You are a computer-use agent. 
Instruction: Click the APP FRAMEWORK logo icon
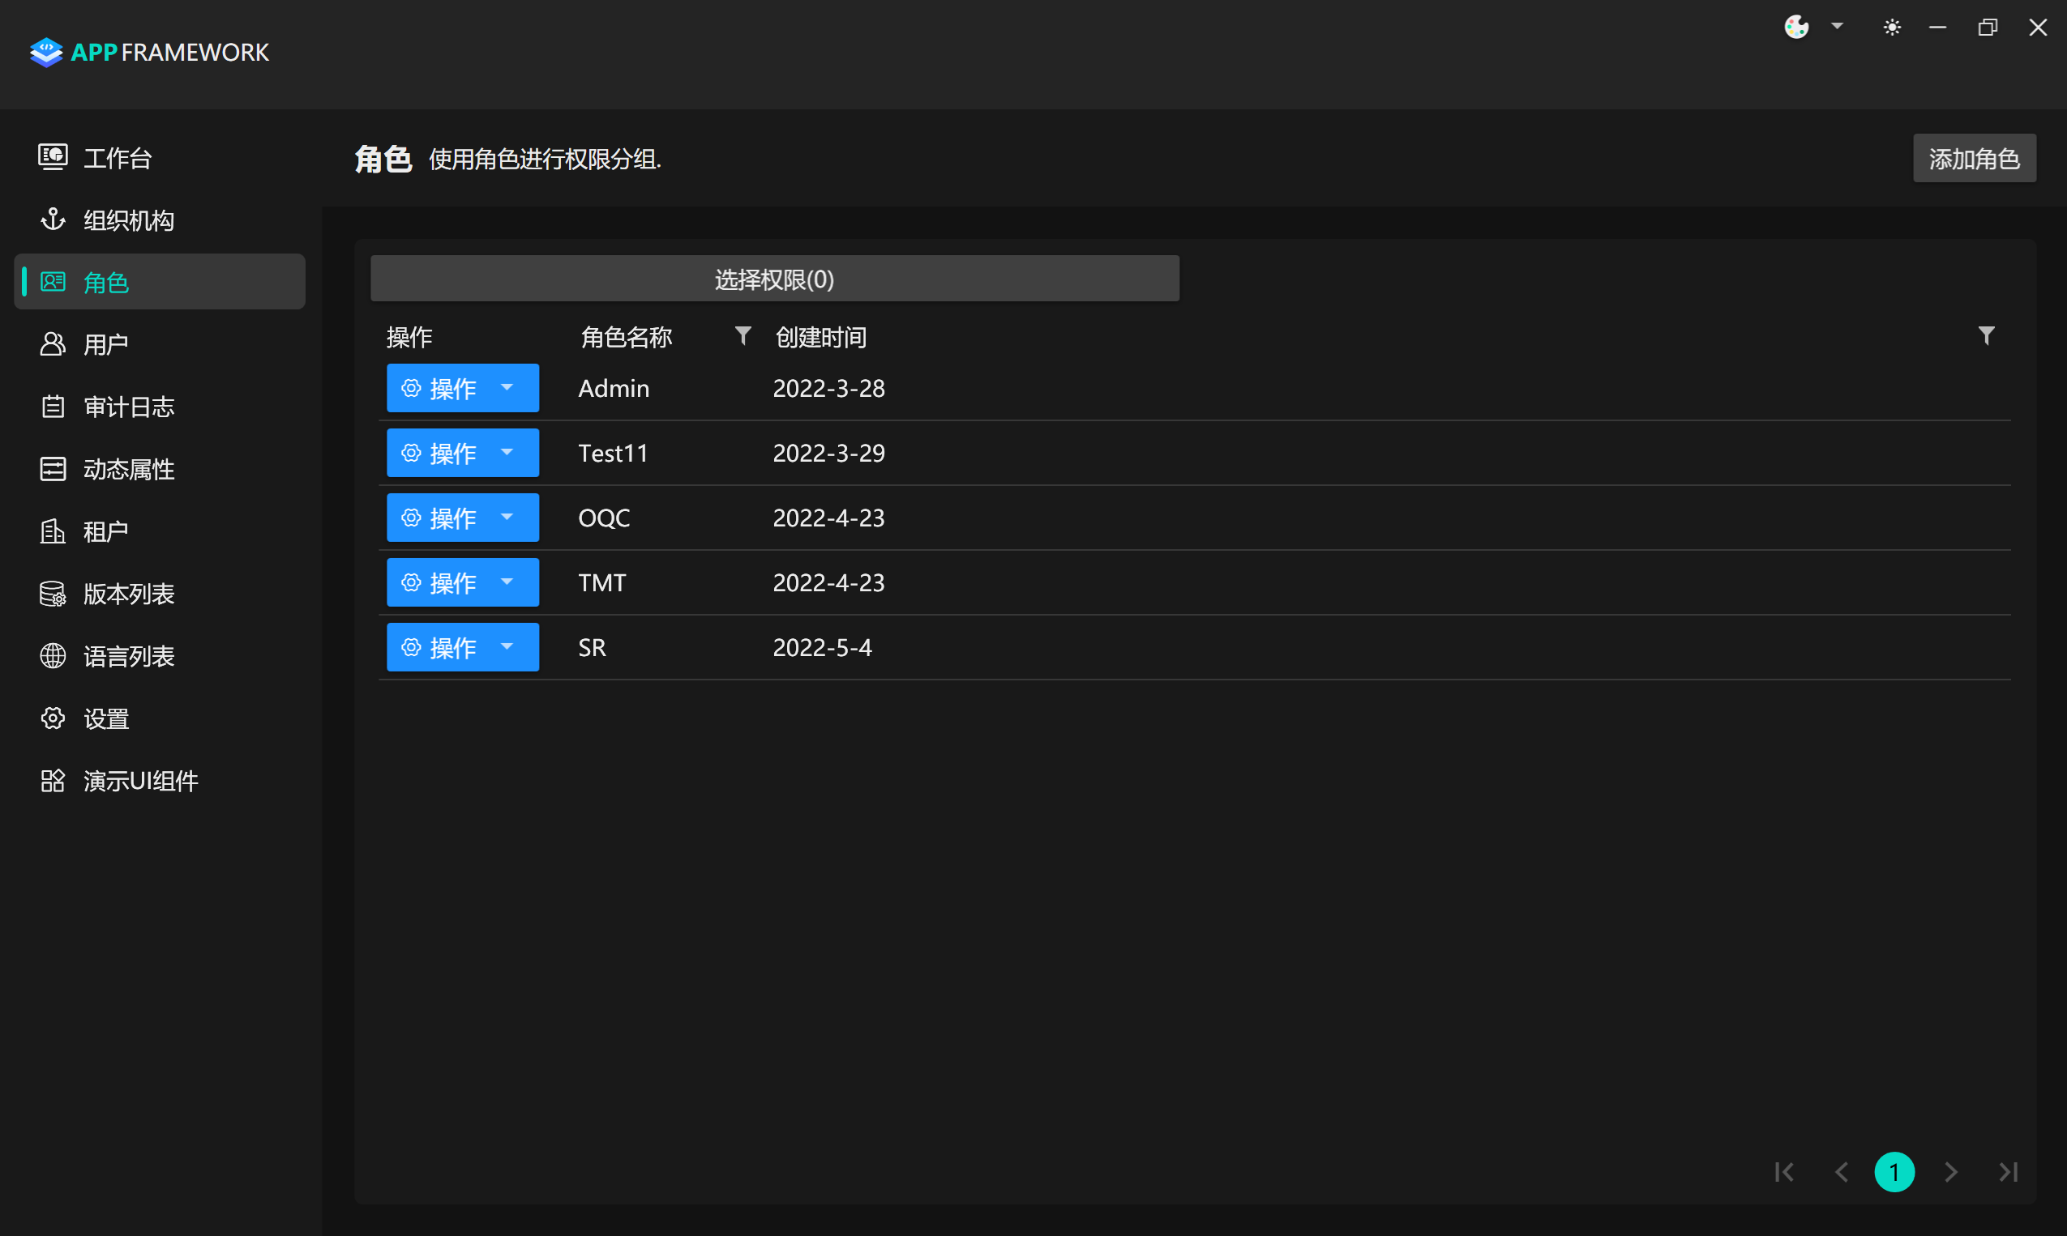[46, 52]
